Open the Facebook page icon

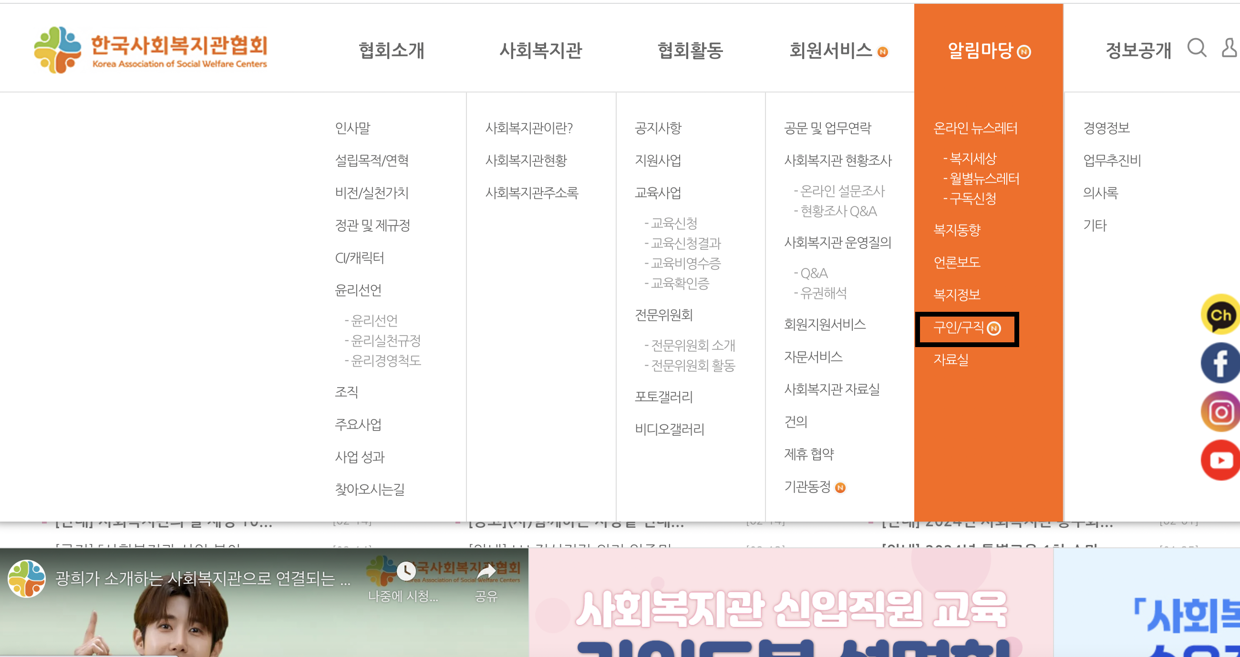coord(1220,363)
